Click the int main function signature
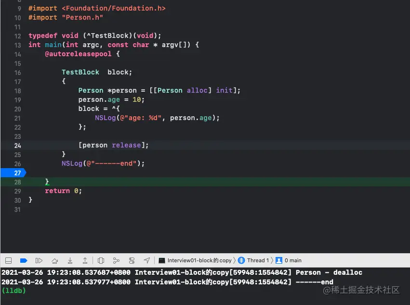 click(x=114, y=45)
